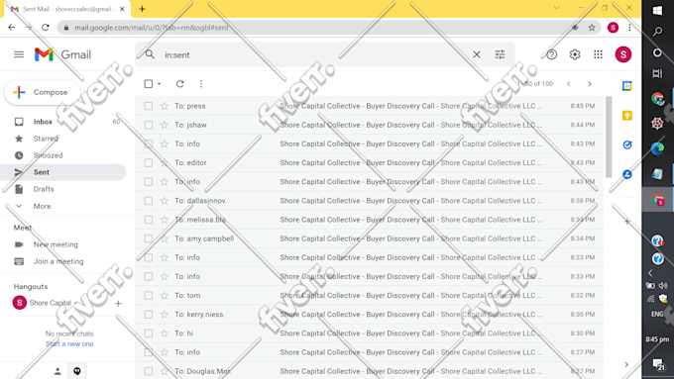Viewport: 674px width, 379px height.
Task: Star the email To: press
Action: (x=165, y=106)
